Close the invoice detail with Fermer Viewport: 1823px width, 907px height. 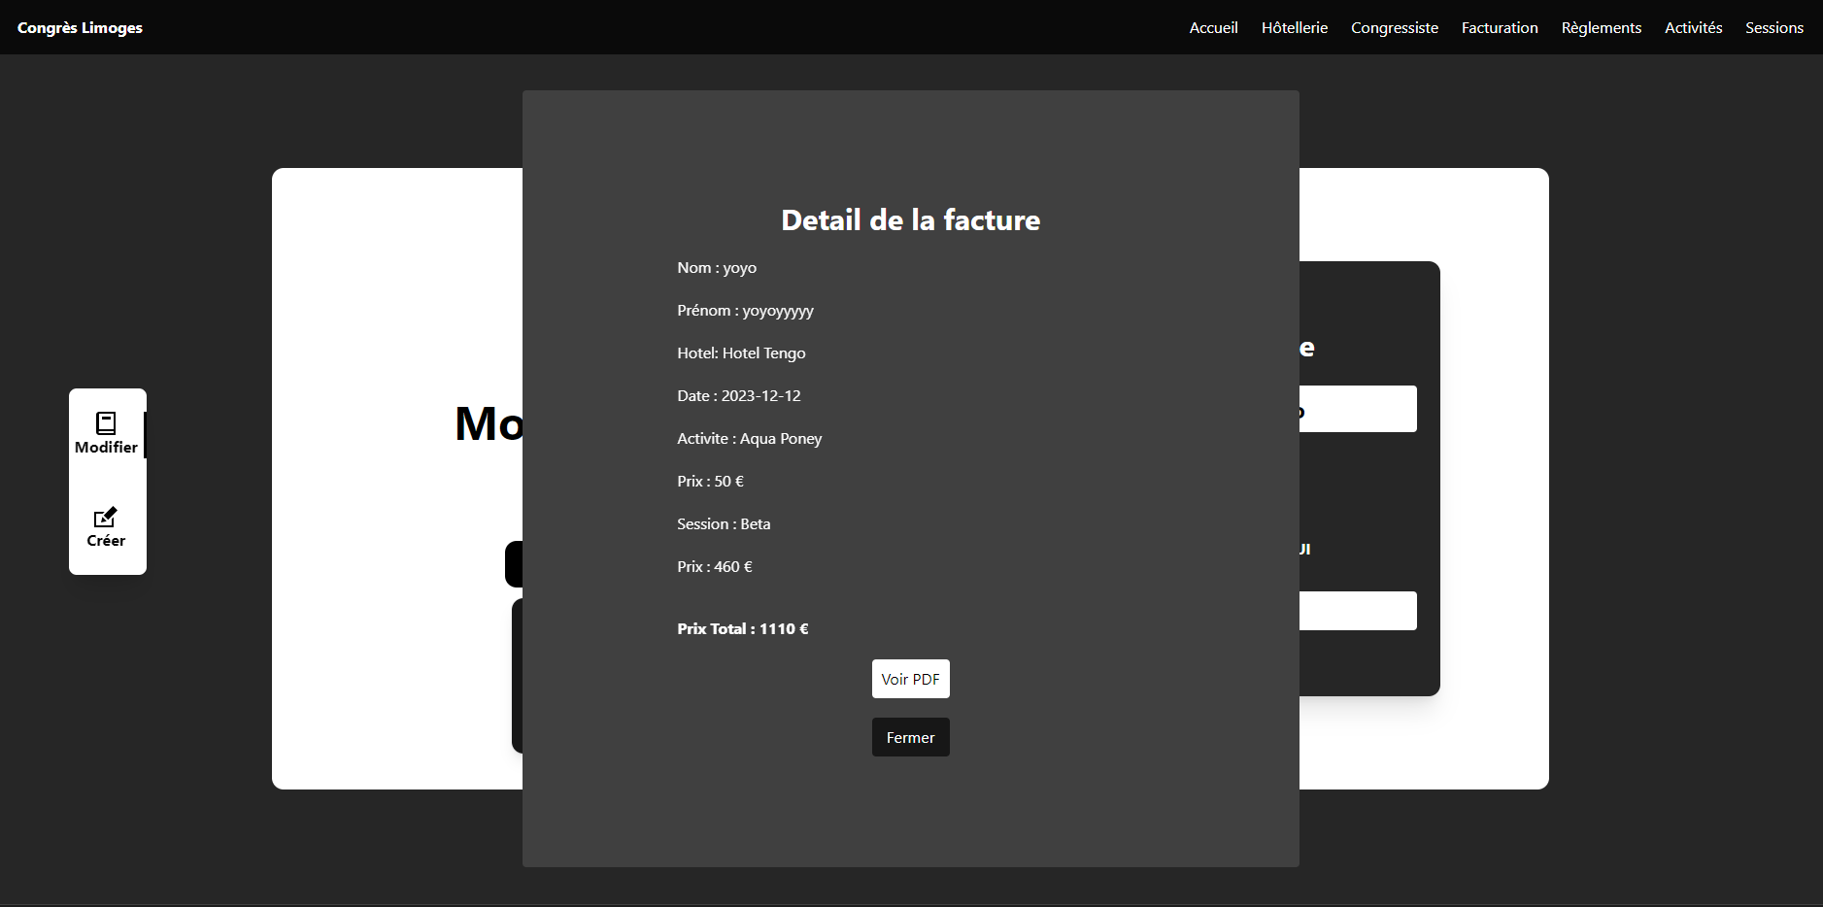910,737
